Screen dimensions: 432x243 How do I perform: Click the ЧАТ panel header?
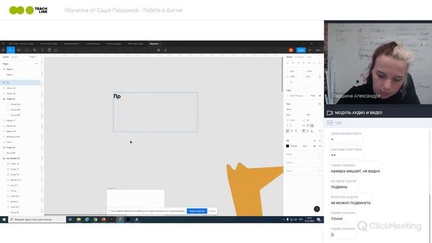[x=378, y=123]
